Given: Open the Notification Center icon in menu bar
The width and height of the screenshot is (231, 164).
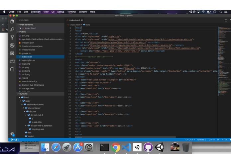Looking at the screenshot, I should coord(226,12).
